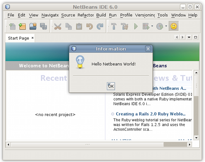Image resolution: width=205 pixels, height=162 pixels.
Task: Click the New File toolbar icon
Action: [x=12, y=26]
